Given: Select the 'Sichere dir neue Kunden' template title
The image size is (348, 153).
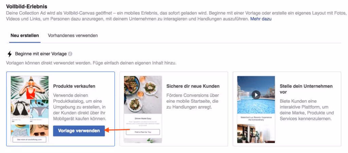Looking at the screenshot, I should click(193, 86).
